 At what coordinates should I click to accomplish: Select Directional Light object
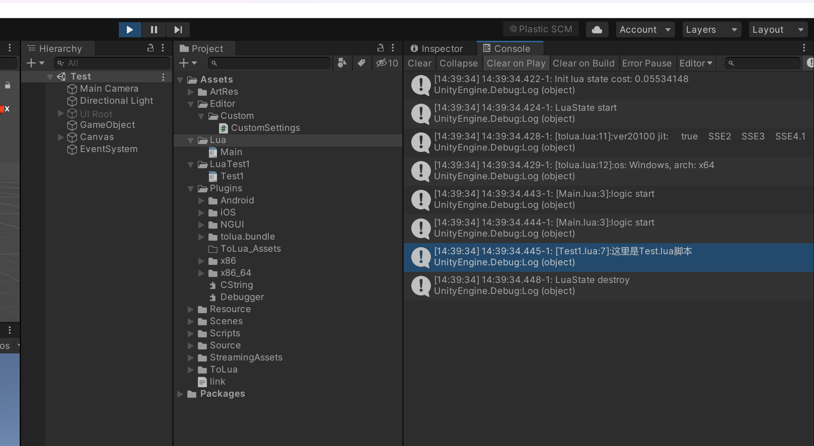110,101
